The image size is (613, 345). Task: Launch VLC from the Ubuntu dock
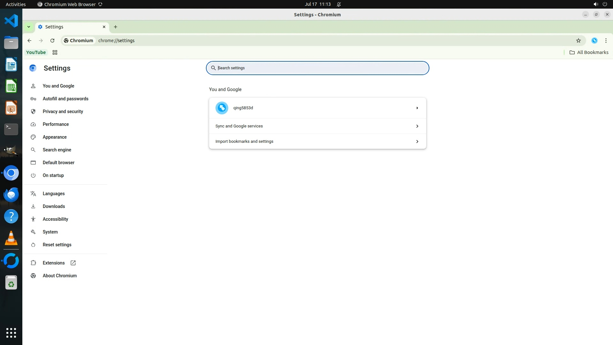[11, 238]
